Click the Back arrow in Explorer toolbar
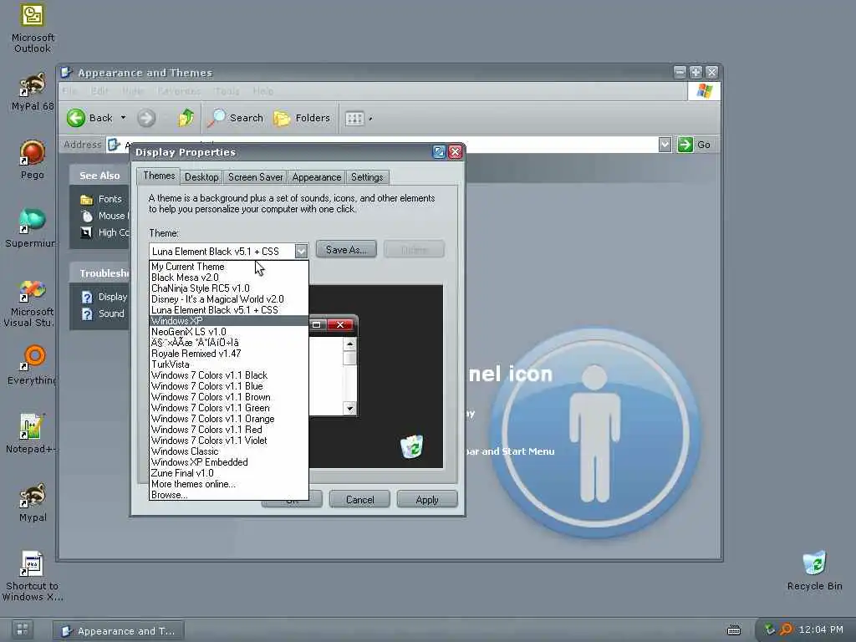 (76, 118)
